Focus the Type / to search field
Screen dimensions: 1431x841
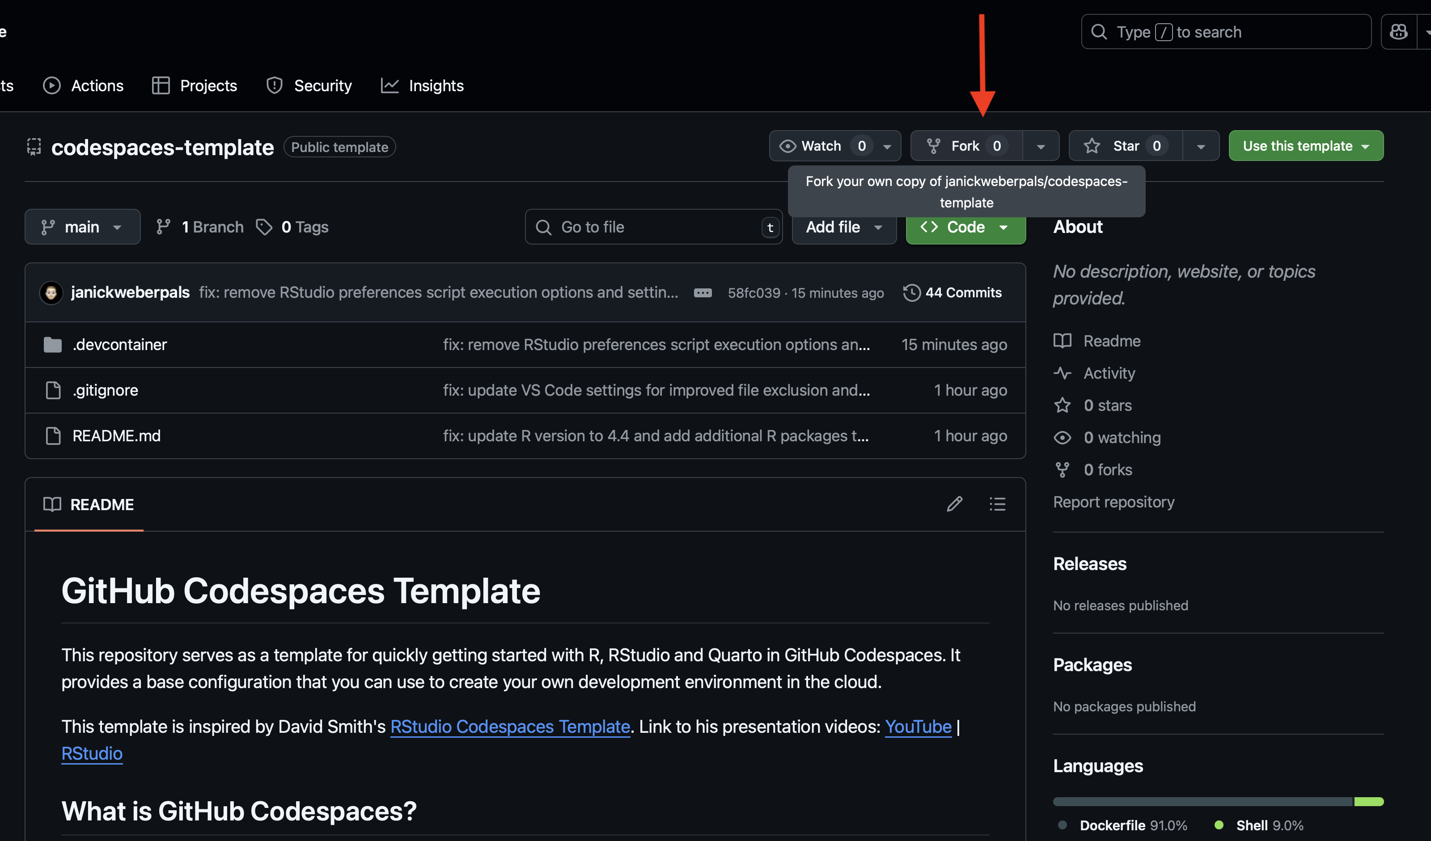click(x=1226, y=32)
